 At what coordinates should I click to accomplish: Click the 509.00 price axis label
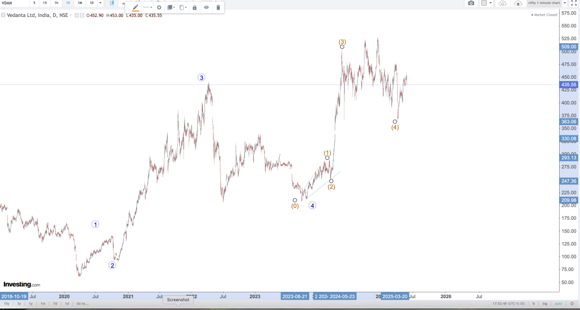(x=569, y=46)
